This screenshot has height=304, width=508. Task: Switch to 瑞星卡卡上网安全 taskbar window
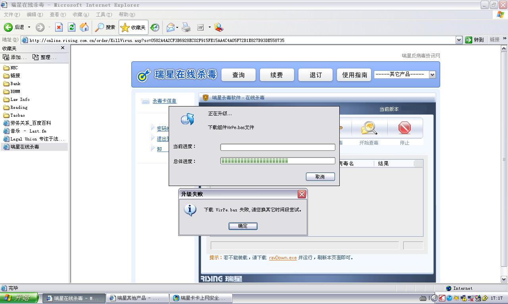201,298
